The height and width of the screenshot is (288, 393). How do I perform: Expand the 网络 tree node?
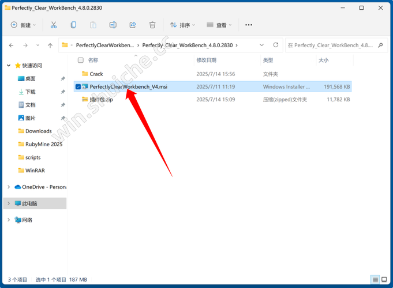pyautogui.click(x=9, y=220)
